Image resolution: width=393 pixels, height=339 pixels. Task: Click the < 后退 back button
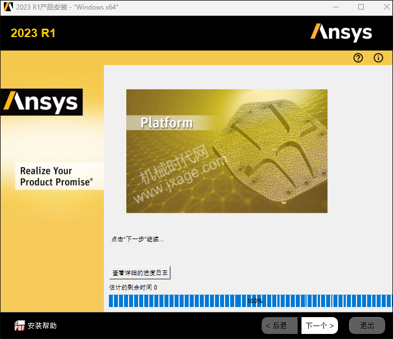pos(280,326)
